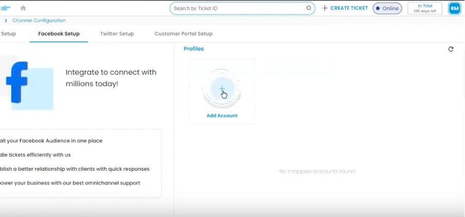Click 'tickets efficiently with us' line

point(35,155)
